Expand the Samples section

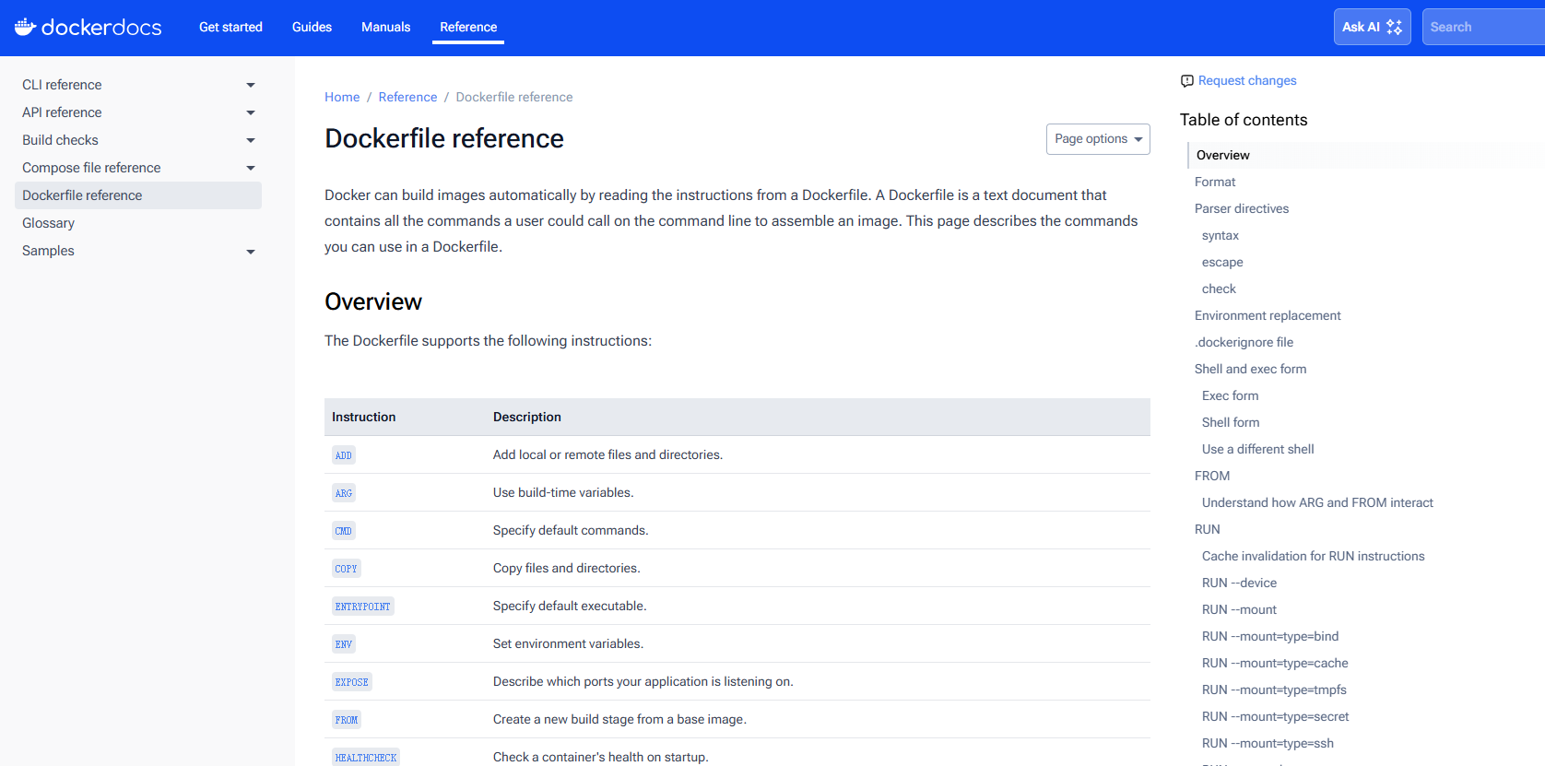251,252
